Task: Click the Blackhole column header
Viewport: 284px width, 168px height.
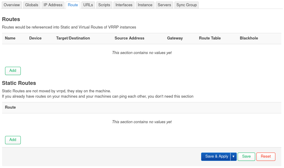Action: click(249, 38)
